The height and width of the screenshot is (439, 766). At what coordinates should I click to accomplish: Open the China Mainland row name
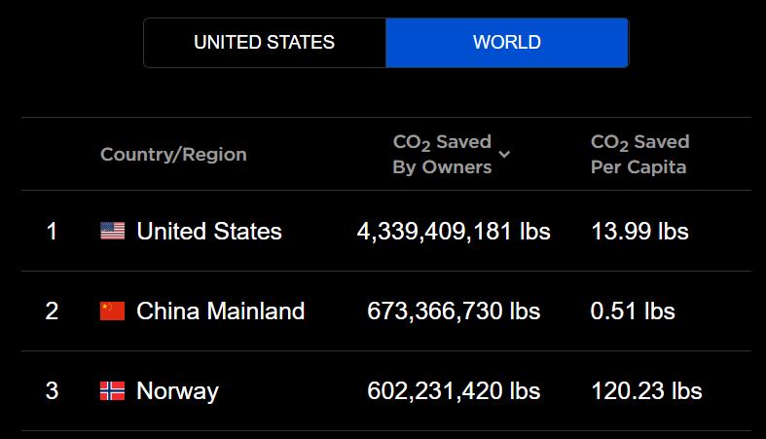tap(220, 311)
